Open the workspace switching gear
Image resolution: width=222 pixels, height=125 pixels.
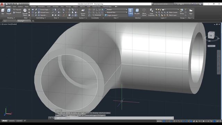[x=204, y=121]
